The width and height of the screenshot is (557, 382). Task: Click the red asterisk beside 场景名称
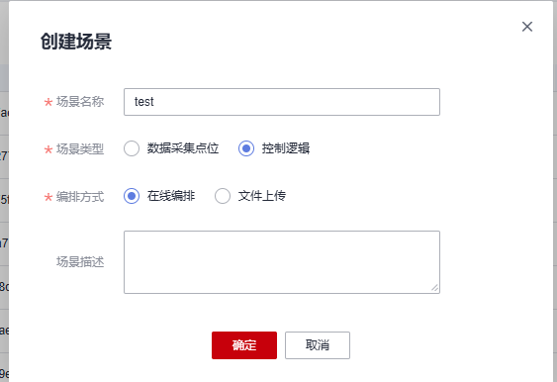coord(48,102)
